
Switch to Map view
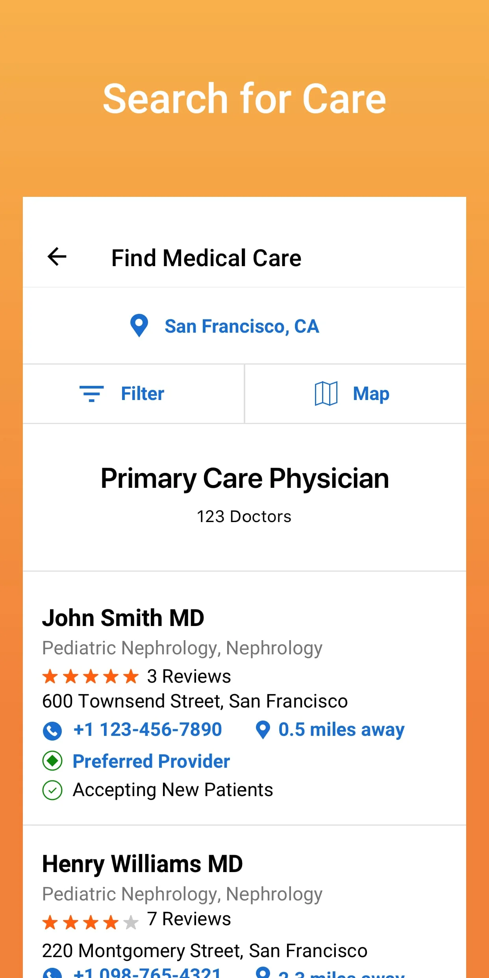[x=371, y=394]
